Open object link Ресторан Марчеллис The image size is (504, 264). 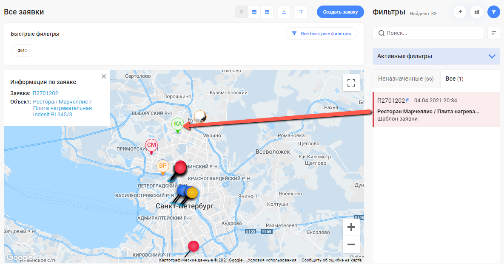tap(63, 108)
